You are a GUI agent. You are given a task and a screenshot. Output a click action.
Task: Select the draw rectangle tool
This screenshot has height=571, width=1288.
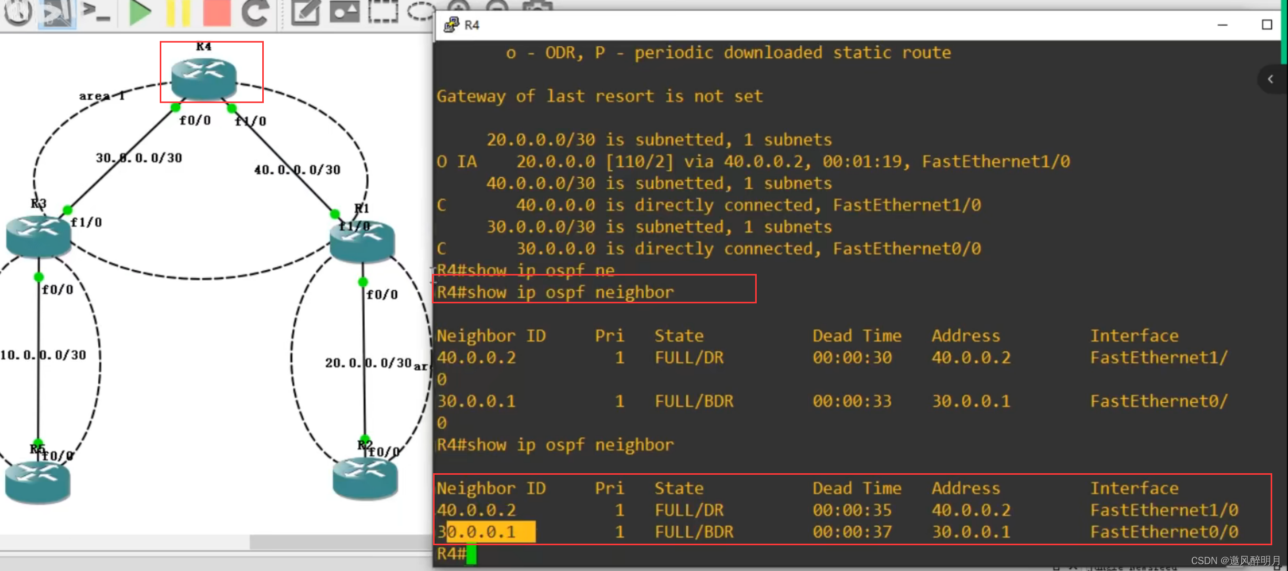383,12
